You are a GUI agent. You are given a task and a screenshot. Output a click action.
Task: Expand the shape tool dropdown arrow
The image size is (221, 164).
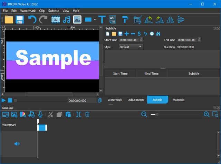(95, 20)
